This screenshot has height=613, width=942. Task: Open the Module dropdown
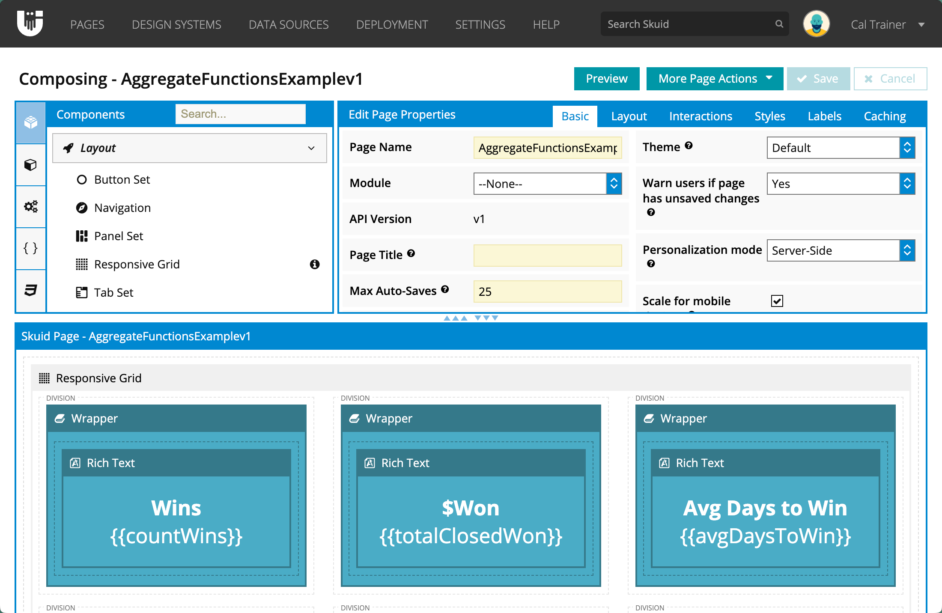coord(548,184)
